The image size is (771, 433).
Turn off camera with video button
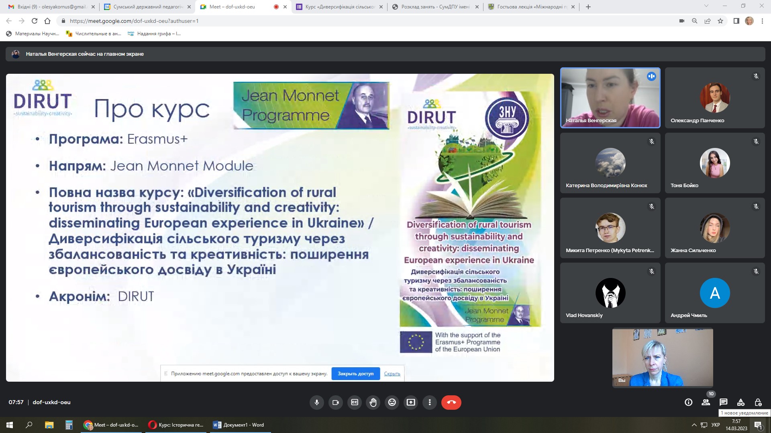pyautogui.click(x=336, y=402)
